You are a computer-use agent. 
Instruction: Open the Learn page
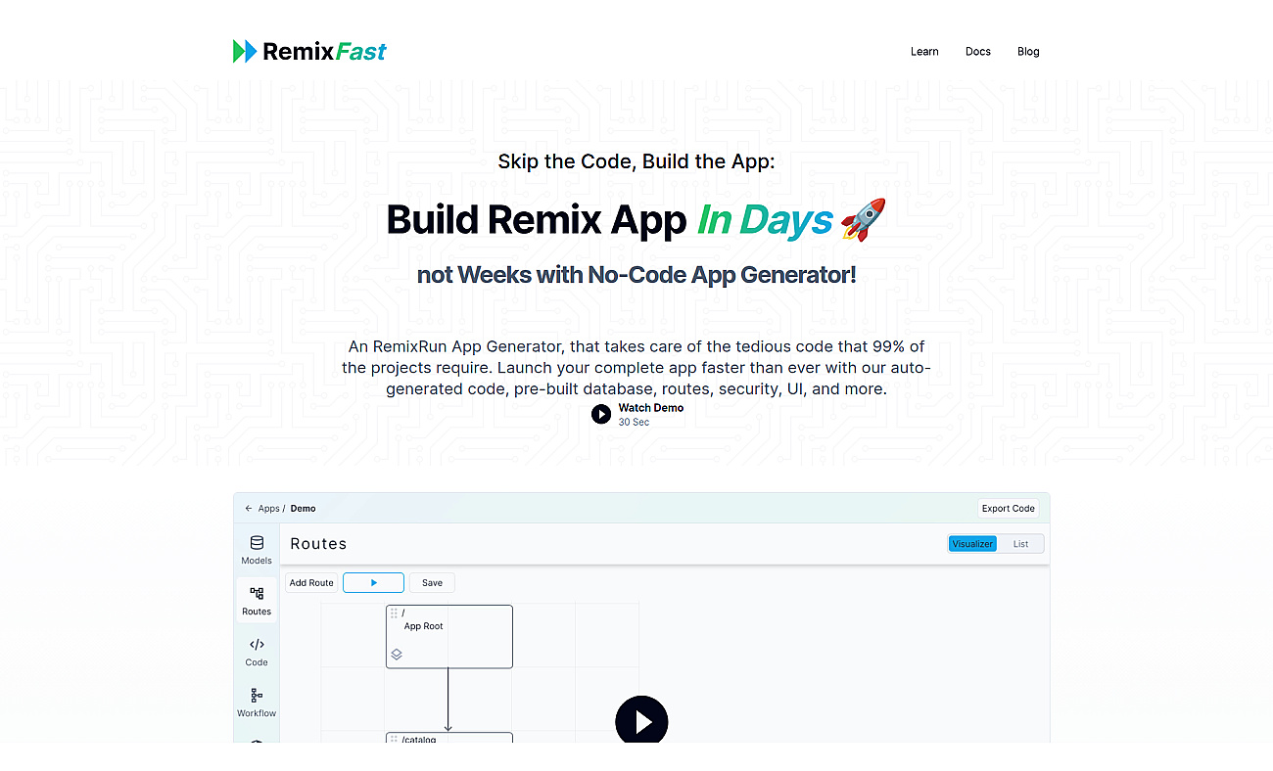coord(924,52)
